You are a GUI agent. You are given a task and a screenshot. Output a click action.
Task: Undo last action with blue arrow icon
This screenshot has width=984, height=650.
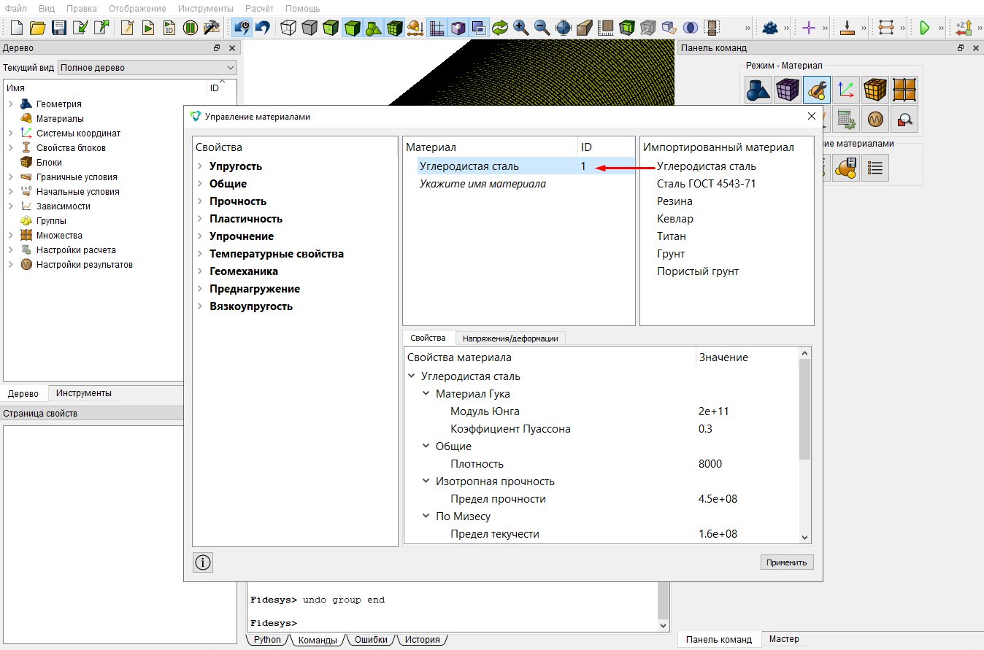(263, 28)
